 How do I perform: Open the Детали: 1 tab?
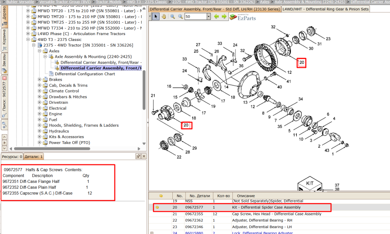click(34, 157)
